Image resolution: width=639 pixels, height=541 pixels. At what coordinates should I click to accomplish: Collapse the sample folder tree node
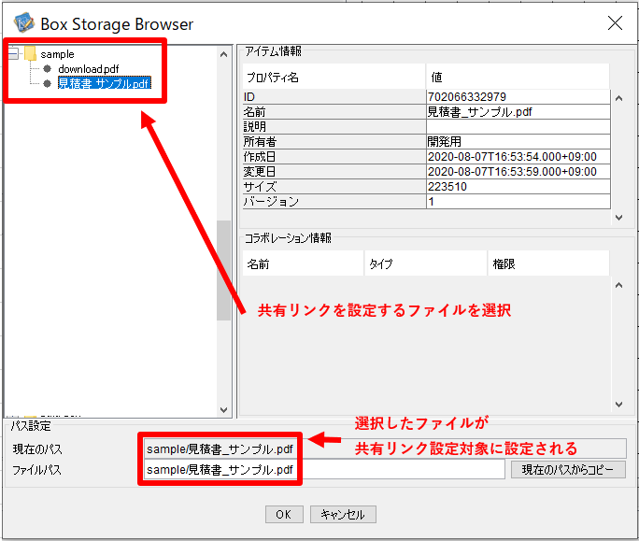point(13,53)
